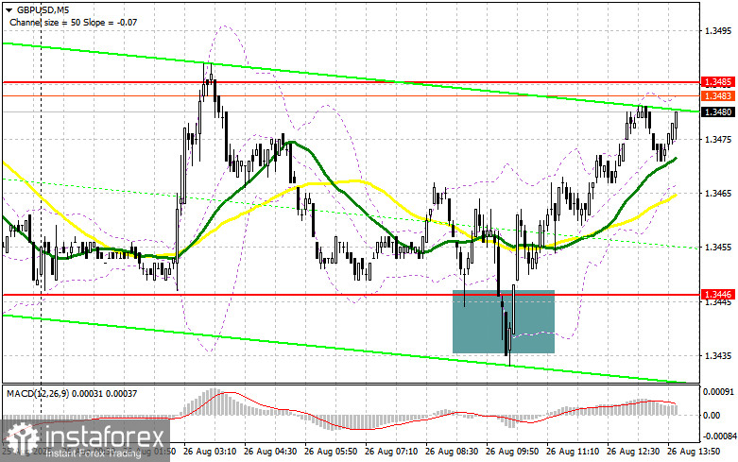Select the 1.3483 orange price label
738x462 pixels.
pos(718,96)
